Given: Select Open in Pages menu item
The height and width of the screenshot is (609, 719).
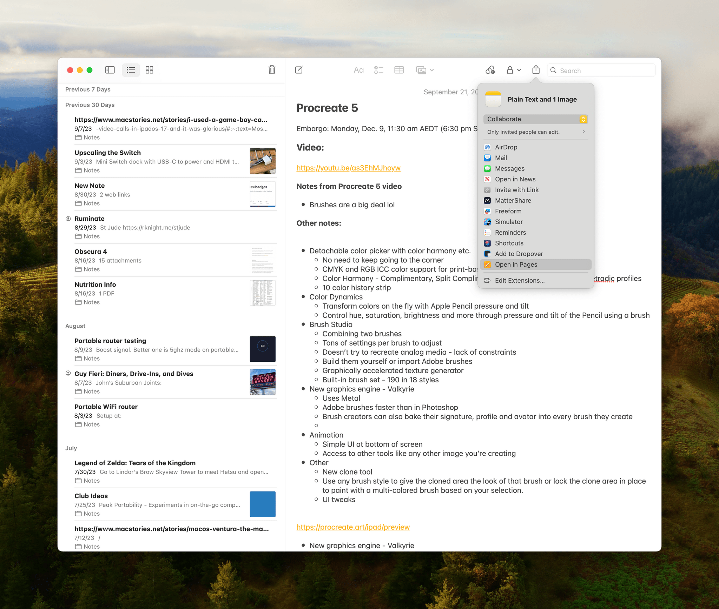Looking at the screenshot, I should point(535,264).
